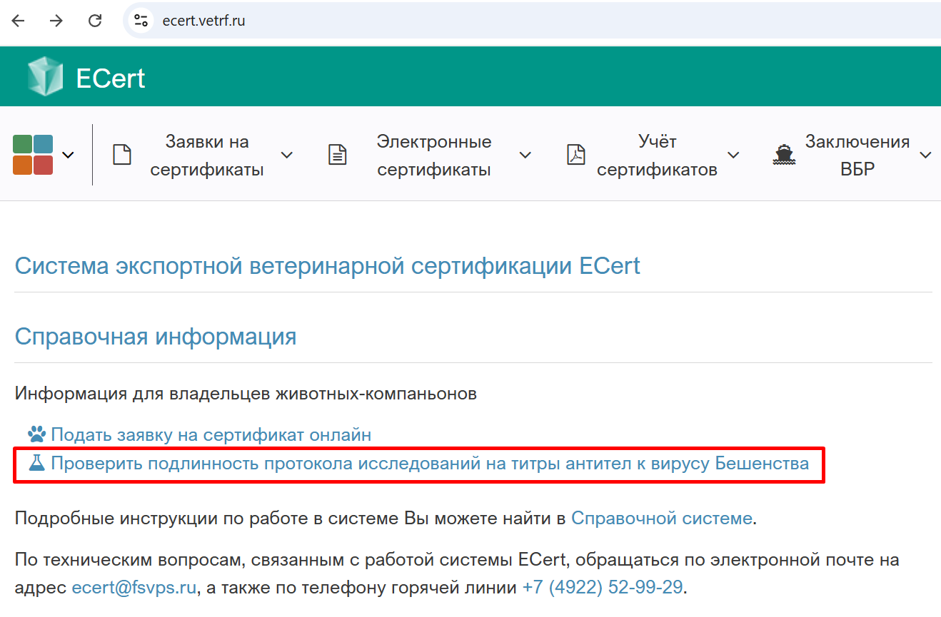The height and width of the screenshot is (617, 941).
Task: Click the ship icon for ВБР conclusions
Action: pos(783,155)
